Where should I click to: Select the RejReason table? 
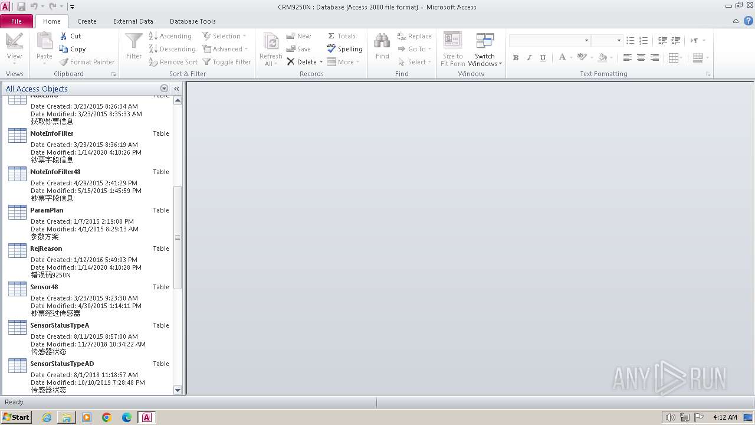click(x=88, y=261)
